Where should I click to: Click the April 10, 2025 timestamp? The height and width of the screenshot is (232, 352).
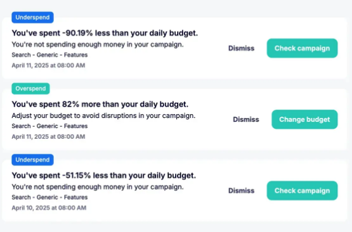pyautogui.click(x=49, y=208)
